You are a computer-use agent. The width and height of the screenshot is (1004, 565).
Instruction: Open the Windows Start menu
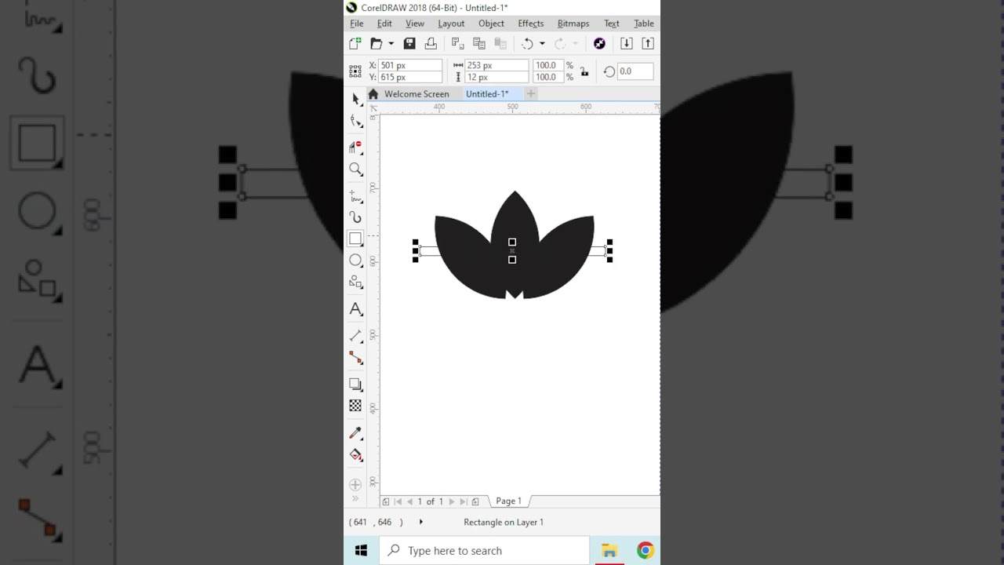[362, 551]
